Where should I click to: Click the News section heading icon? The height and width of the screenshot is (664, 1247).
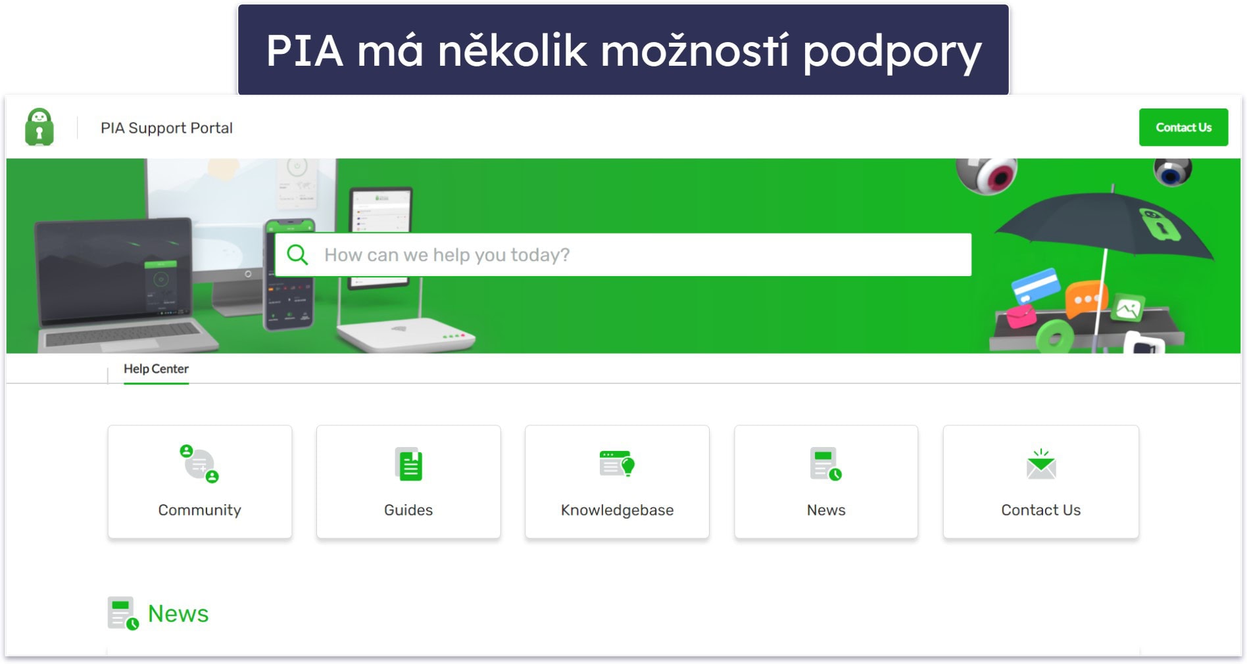point(123,613)
